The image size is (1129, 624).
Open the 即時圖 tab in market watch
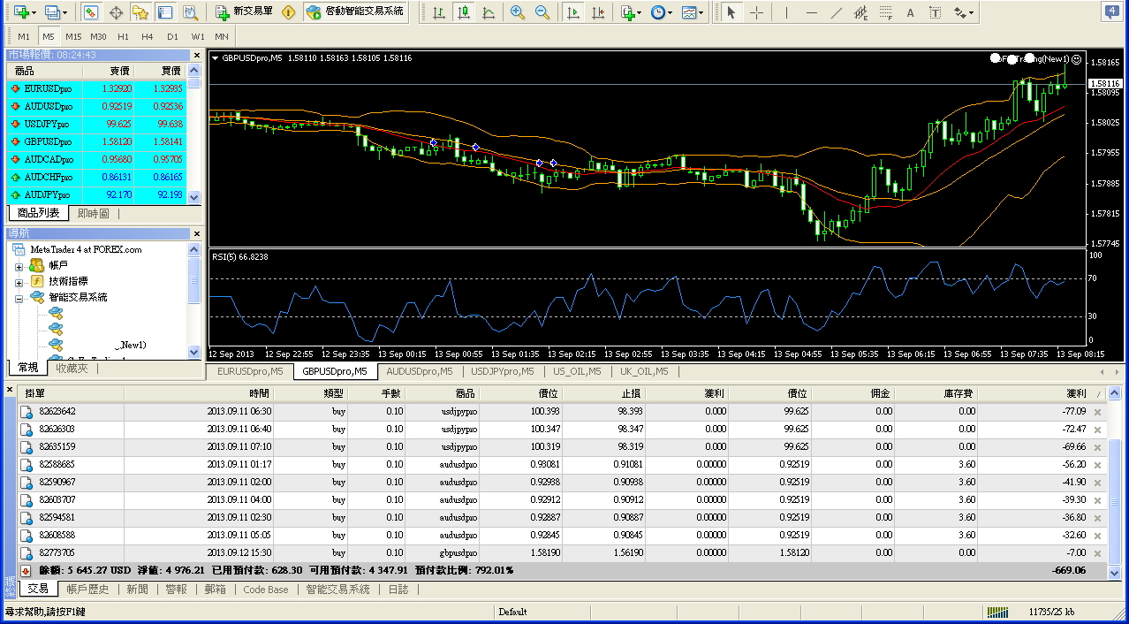coord(94,213)
